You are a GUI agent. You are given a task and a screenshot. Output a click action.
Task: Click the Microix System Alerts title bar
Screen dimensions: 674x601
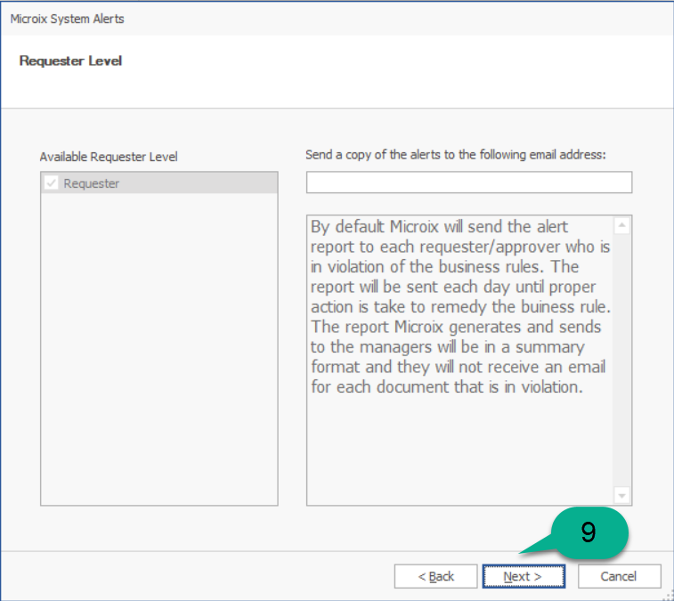267,19
